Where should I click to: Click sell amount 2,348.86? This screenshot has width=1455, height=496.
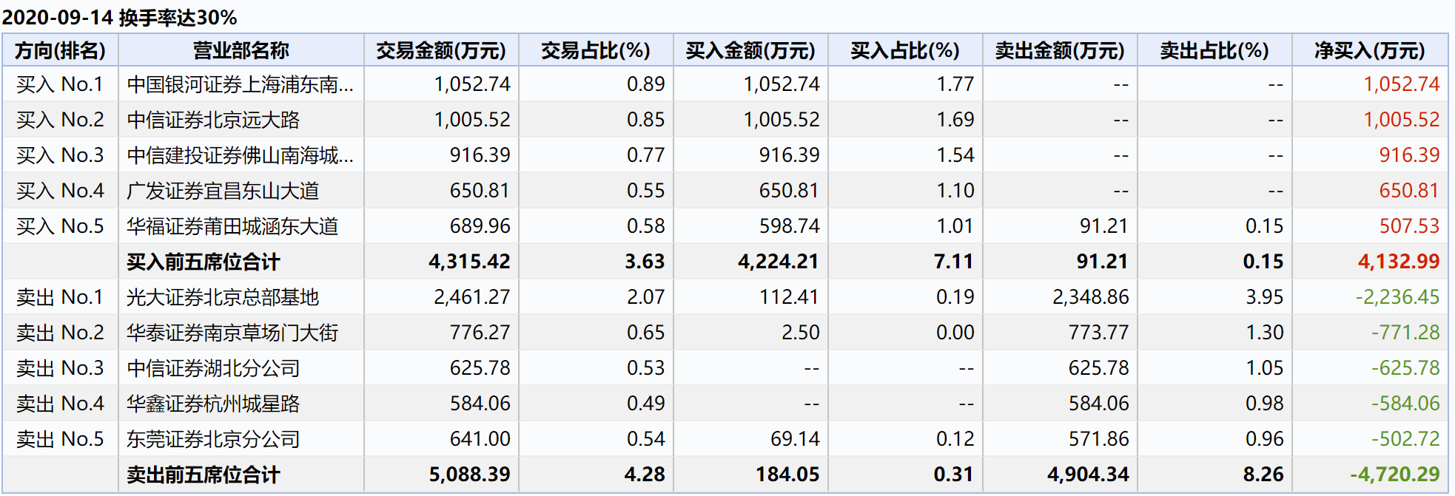(1091, 297)
